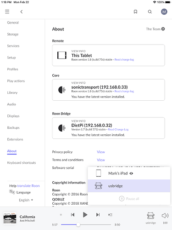Open California album art thumbnail

tap(10, 218)
